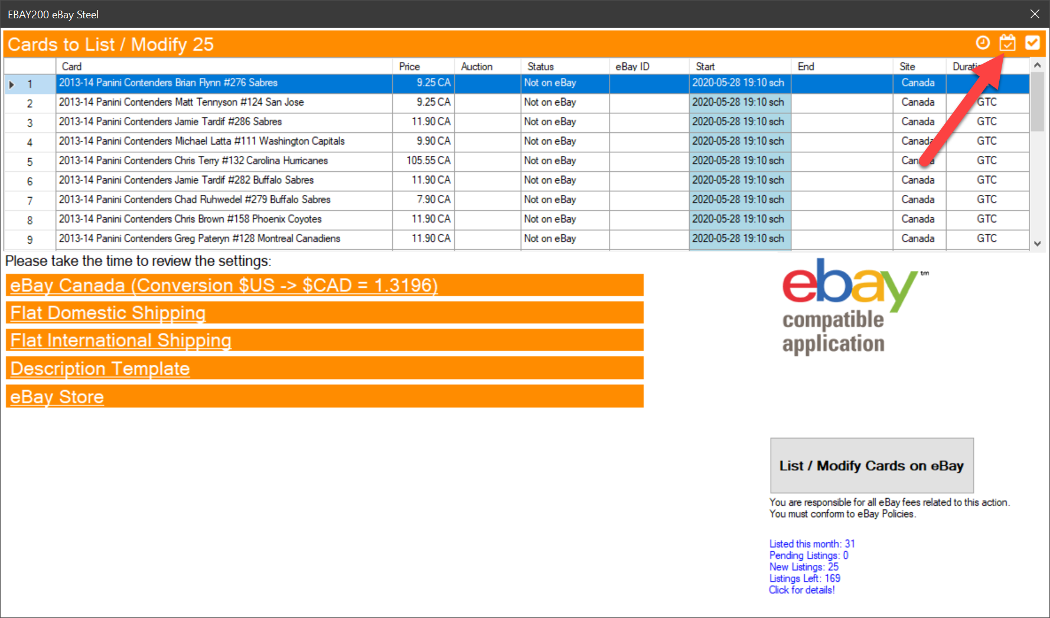Open Flat Domestic Shipping settings
Screen dimensions: 1050x618
tap(108, 313)
